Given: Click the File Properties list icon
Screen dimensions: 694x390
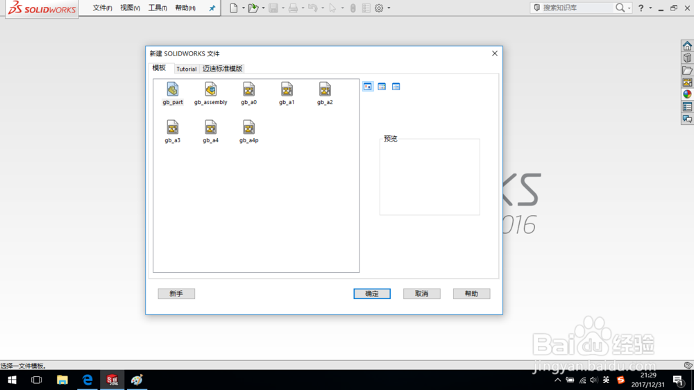Looking at the screenshot, I should click(366, 8).
